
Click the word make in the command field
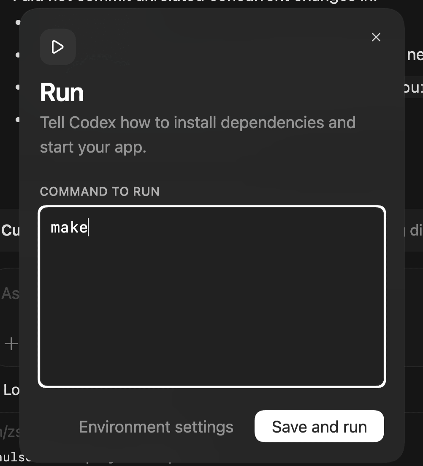[69, 228]
